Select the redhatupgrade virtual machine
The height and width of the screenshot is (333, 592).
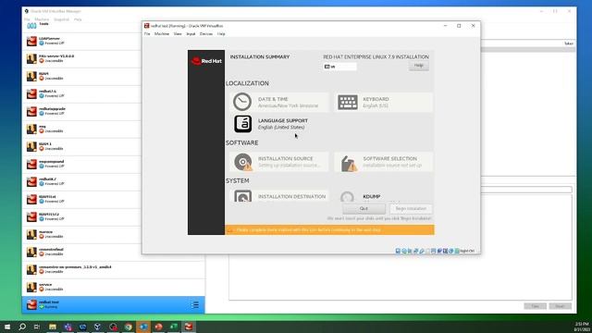[113, 111]
